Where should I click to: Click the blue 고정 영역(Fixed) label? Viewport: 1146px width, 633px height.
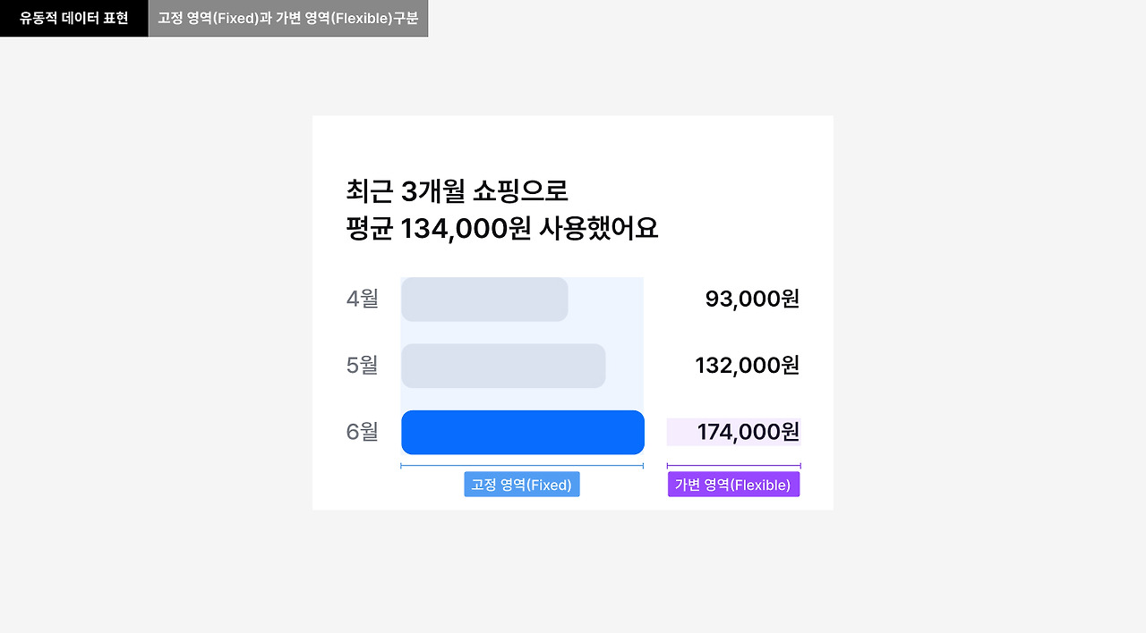tap(522, 485)
